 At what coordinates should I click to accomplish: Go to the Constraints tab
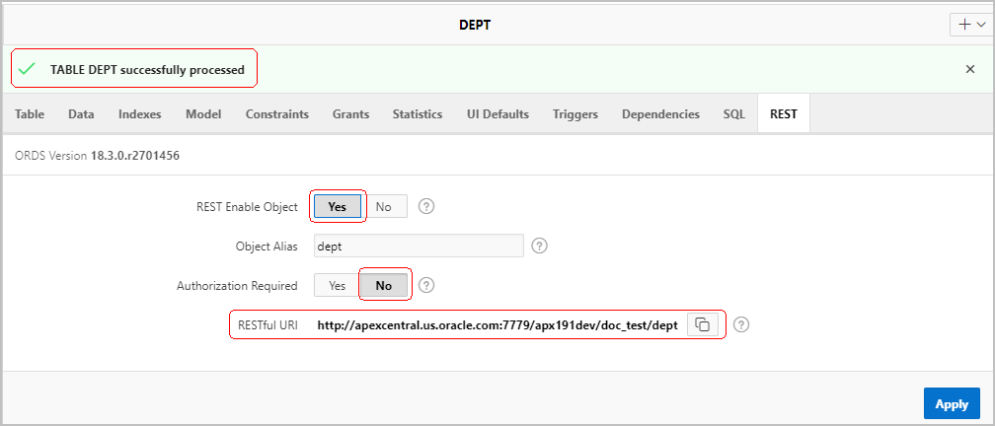click(277, 114)
